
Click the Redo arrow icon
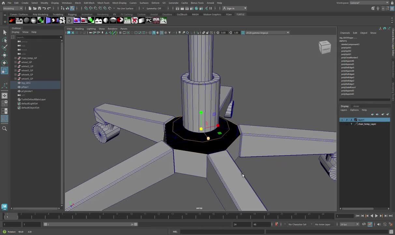(49, 8)
